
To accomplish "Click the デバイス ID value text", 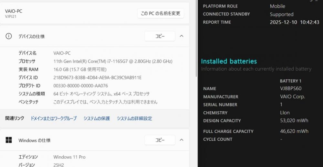I will (x=97, y=78).
